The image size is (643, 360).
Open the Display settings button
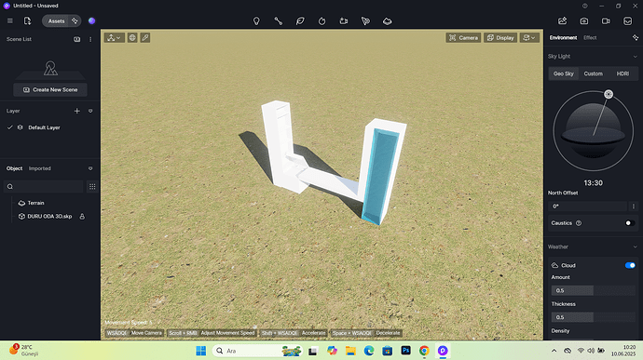(500, 38)
